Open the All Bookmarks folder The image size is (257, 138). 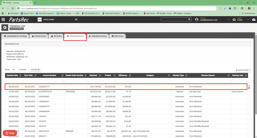248,13
